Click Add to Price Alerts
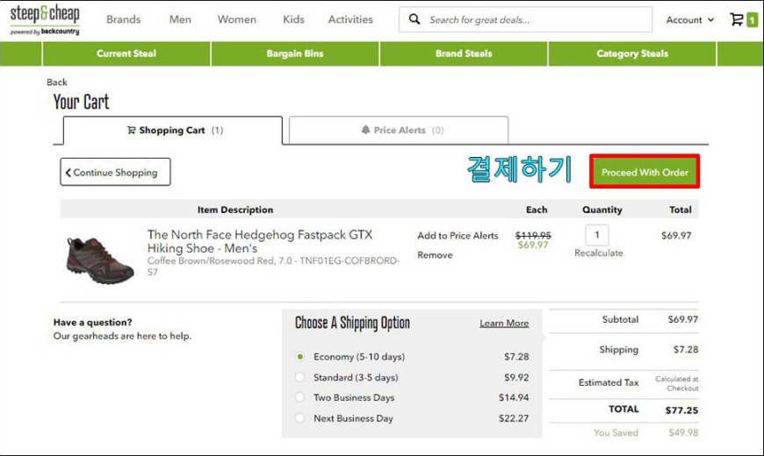Viewport: 764px width, 456px height. coord(458,236)
